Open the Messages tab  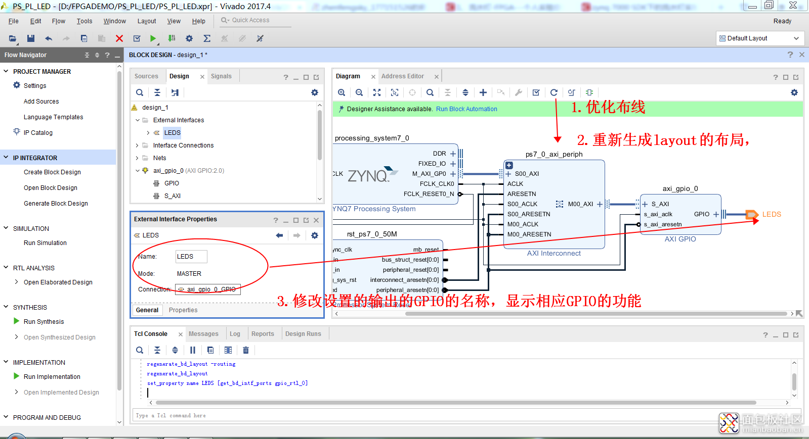pos(203,334)
